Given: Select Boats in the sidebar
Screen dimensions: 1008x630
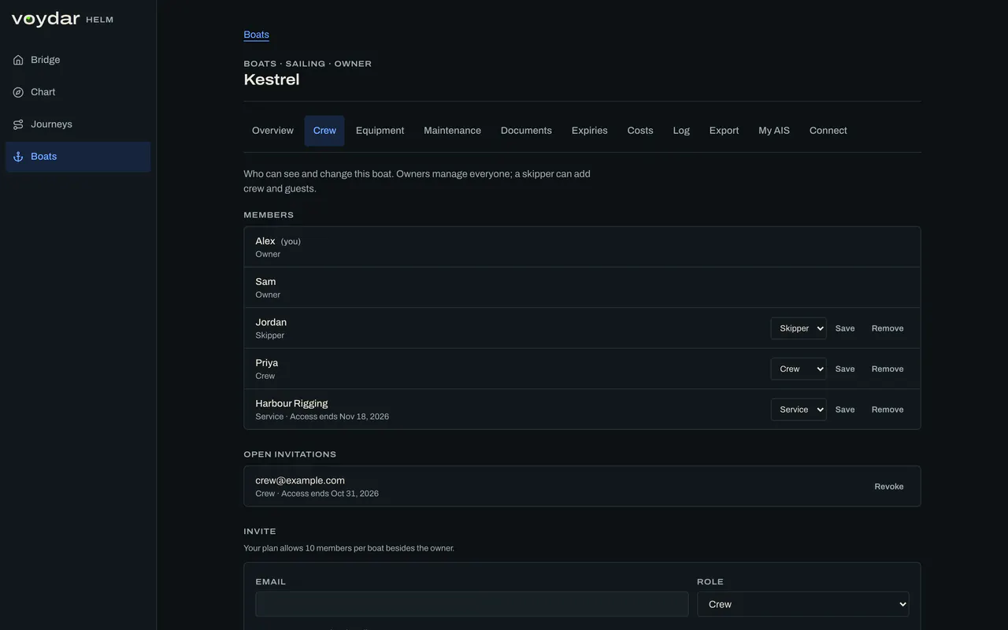Looking at the screenshot, I should (x=78, y=157).
